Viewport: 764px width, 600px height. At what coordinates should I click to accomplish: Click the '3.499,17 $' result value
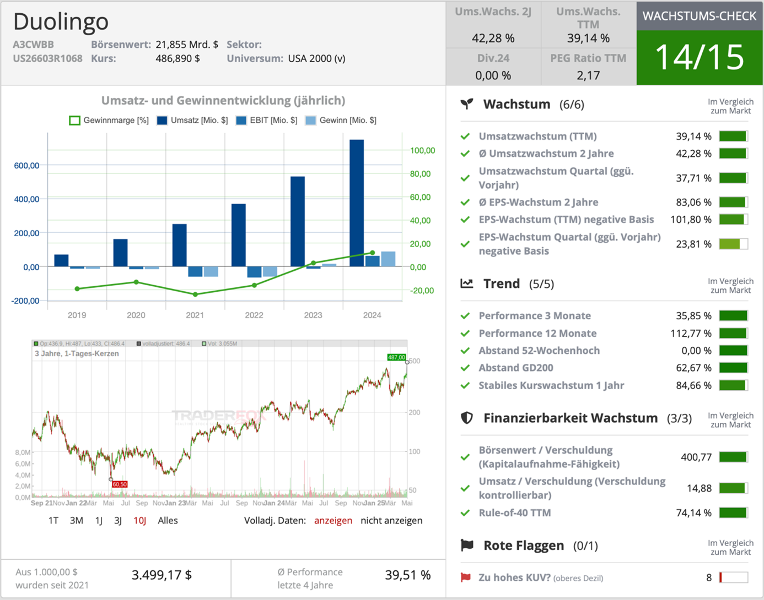pyautogui.click(x=162, y=575)
